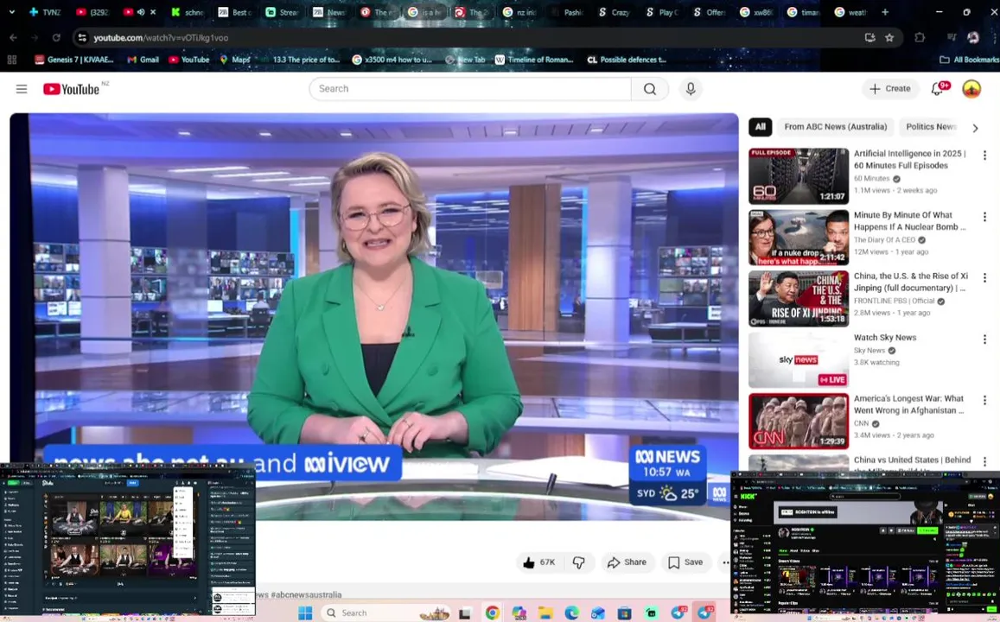Open a new Chrome tab with plus

coord(884,12)
